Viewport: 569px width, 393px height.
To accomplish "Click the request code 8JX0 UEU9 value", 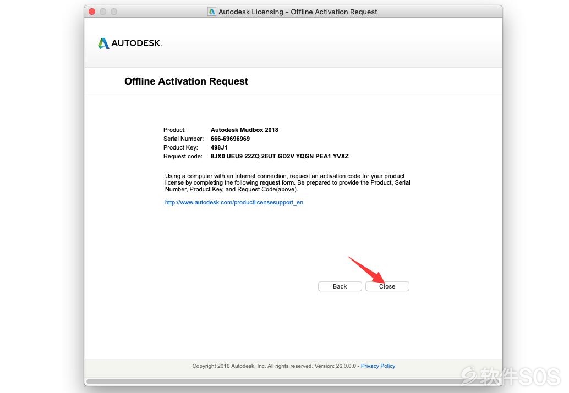I will tap(280, 156).
